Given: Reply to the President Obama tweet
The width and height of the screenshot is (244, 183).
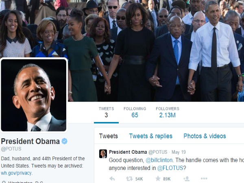Looking at the screenshot, I should [112, 179].
